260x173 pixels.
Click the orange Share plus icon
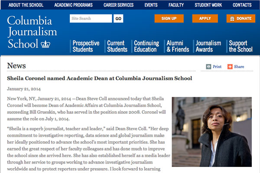coord(230,67)
